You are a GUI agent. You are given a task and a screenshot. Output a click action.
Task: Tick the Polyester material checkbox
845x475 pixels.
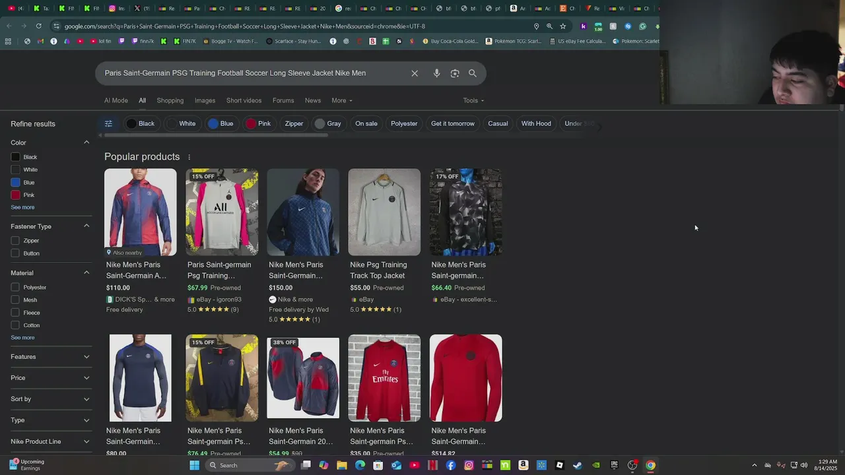pos(15,288)
